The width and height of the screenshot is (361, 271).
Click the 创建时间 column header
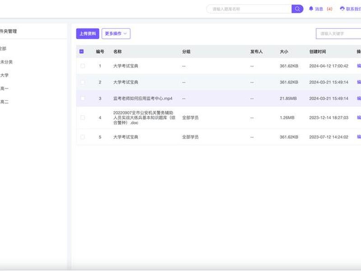coord(318,51)
